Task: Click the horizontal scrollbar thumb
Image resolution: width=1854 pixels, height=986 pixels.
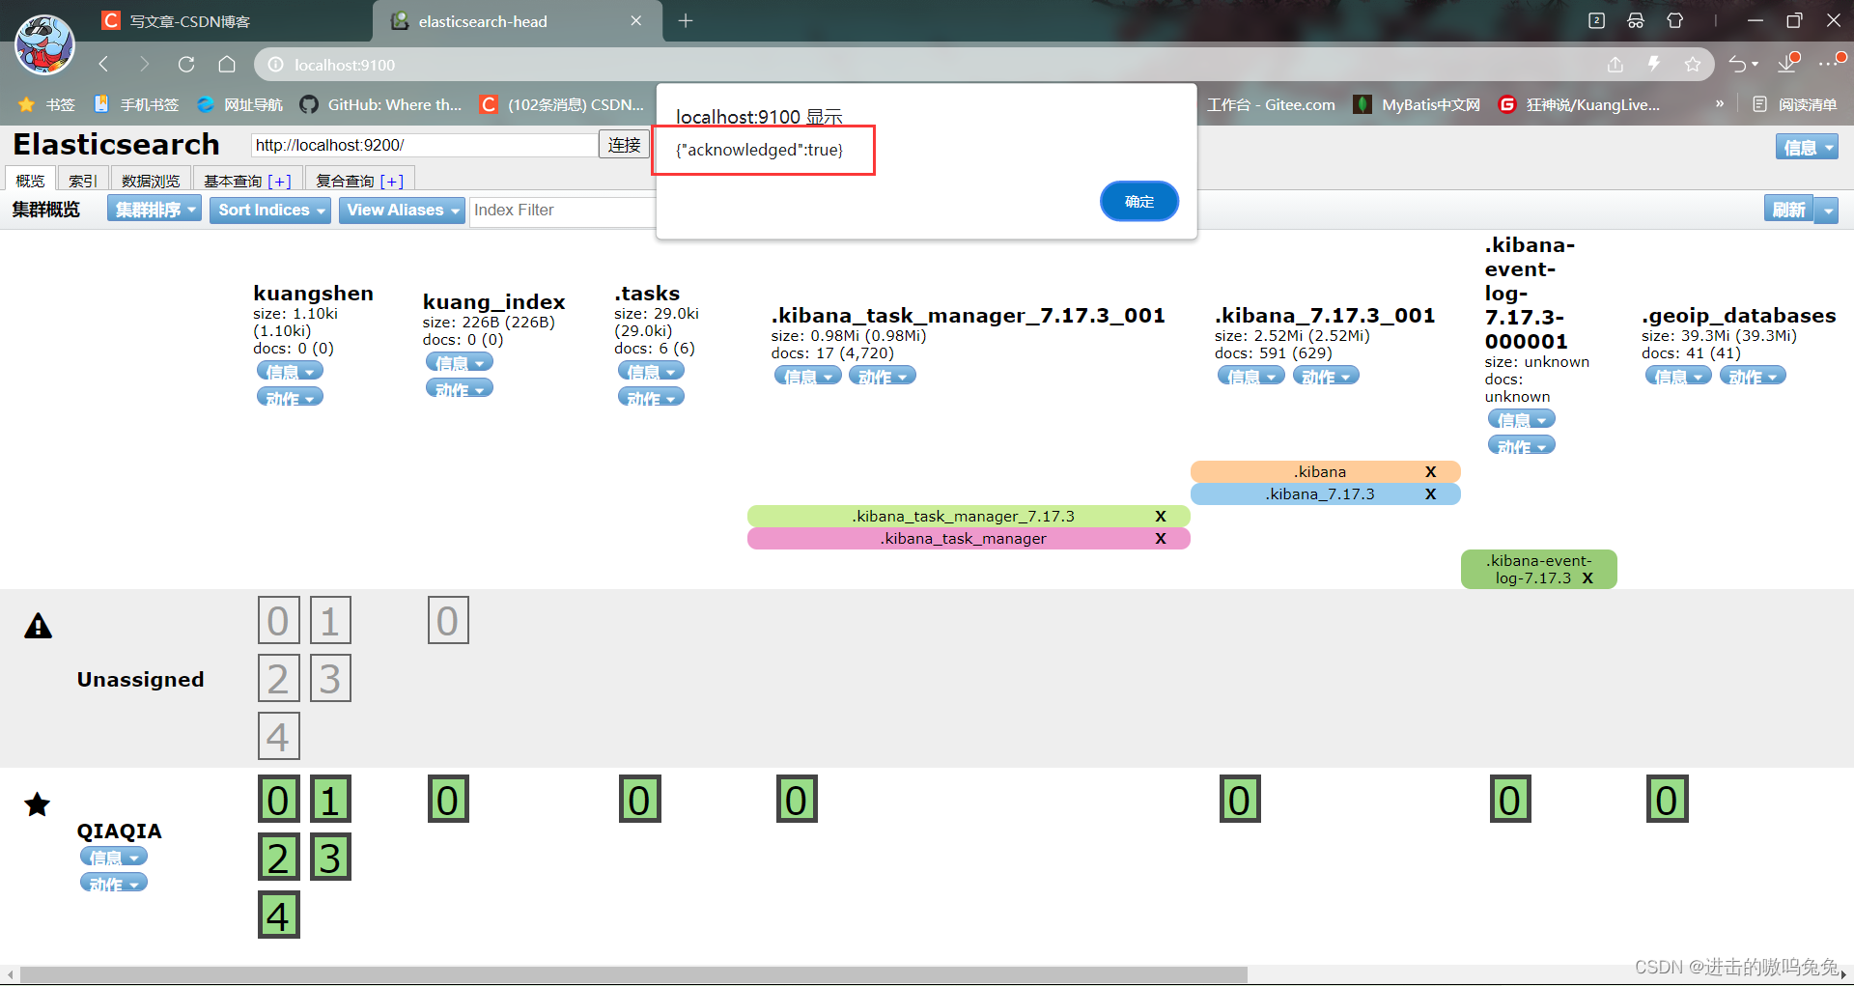Action: (633, 974)
